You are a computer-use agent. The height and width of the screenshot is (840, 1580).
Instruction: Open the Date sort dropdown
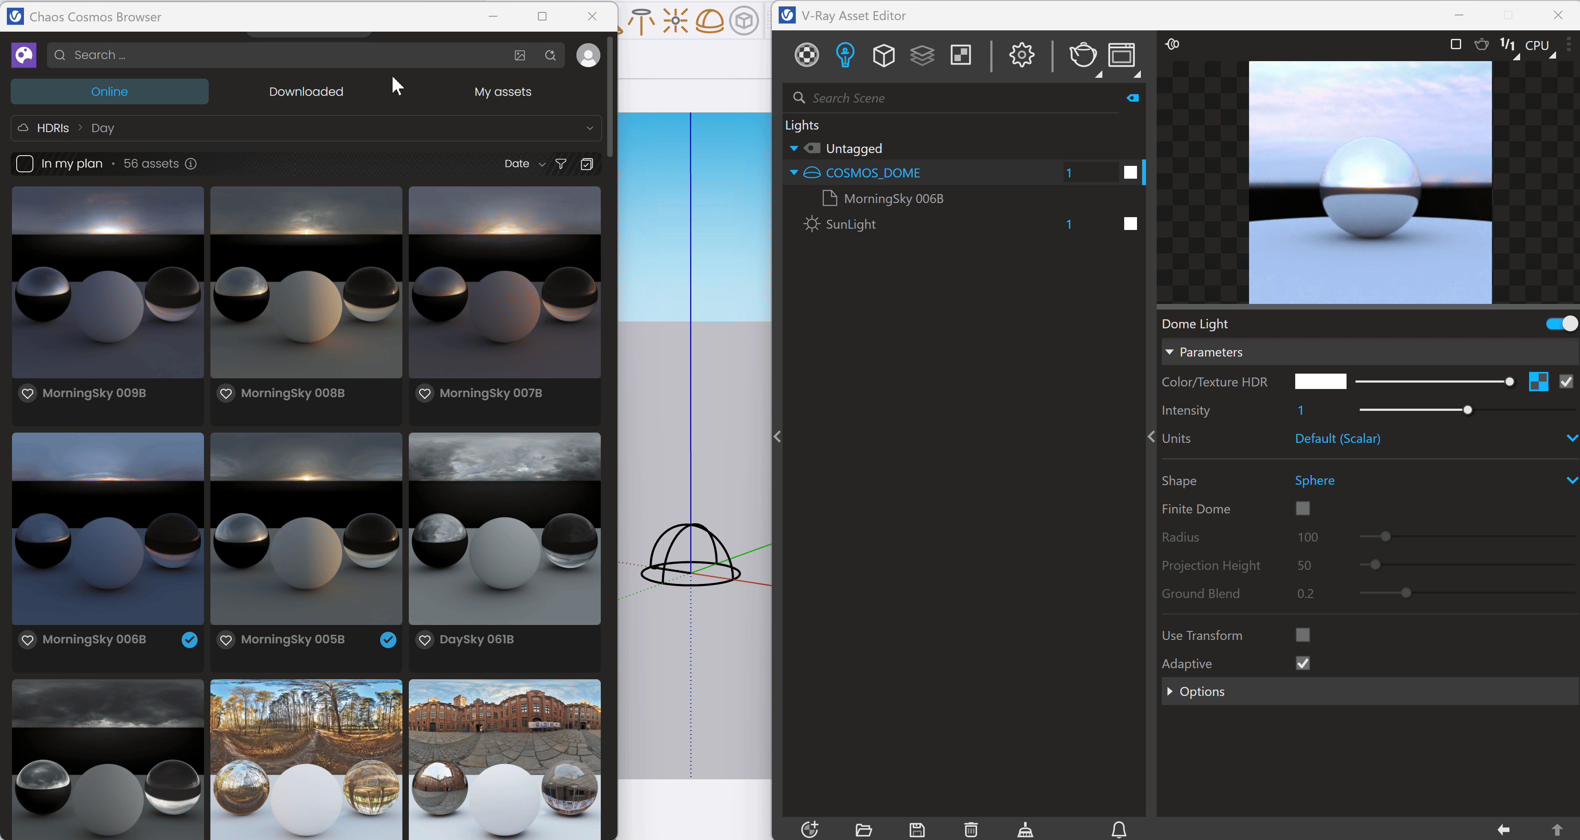click(524, 164)
